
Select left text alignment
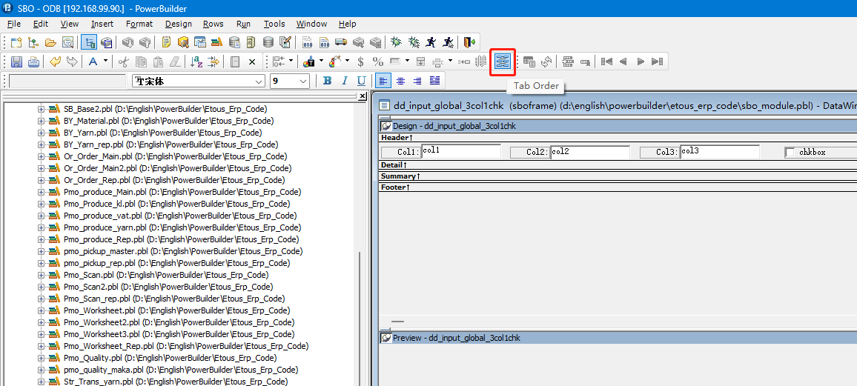(x=384, y=81)
